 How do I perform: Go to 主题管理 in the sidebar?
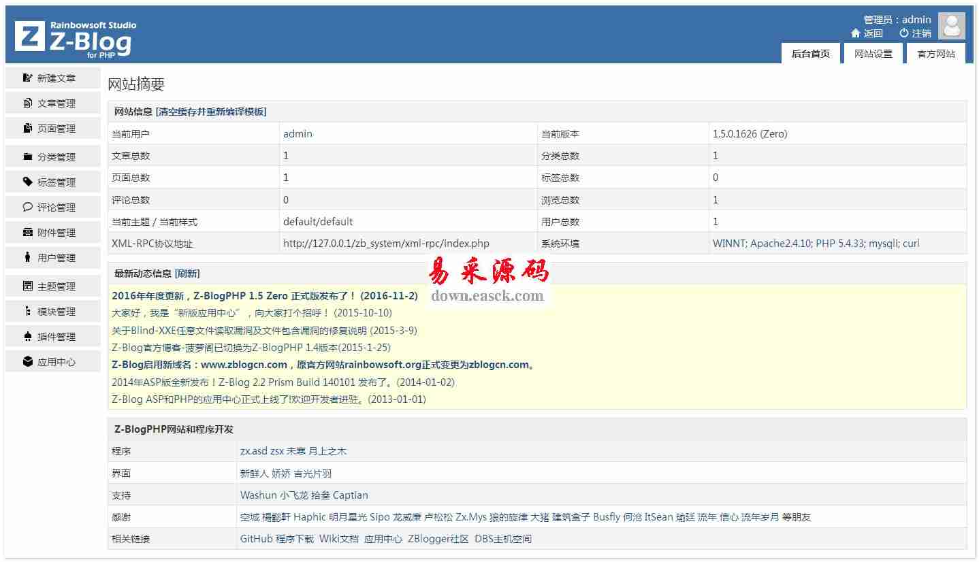[x=52, y=286]
